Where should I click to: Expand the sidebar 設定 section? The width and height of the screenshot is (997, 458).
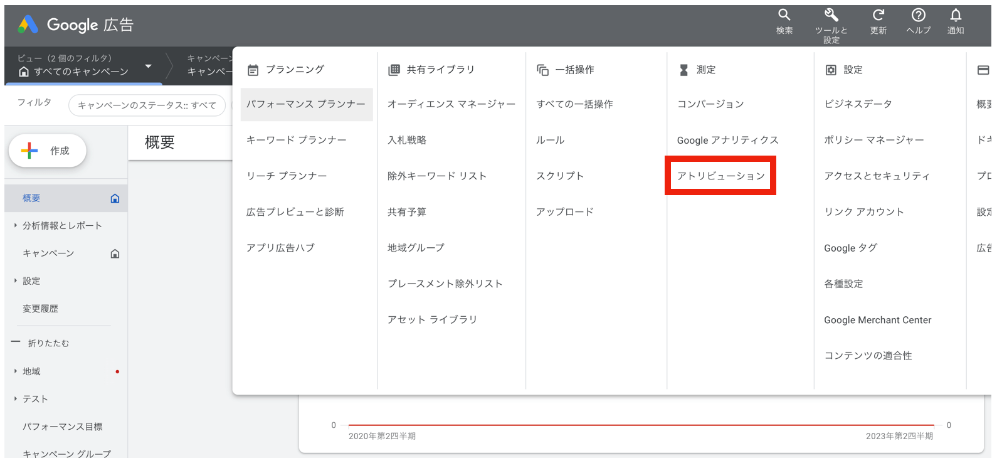tap(15, 280)
